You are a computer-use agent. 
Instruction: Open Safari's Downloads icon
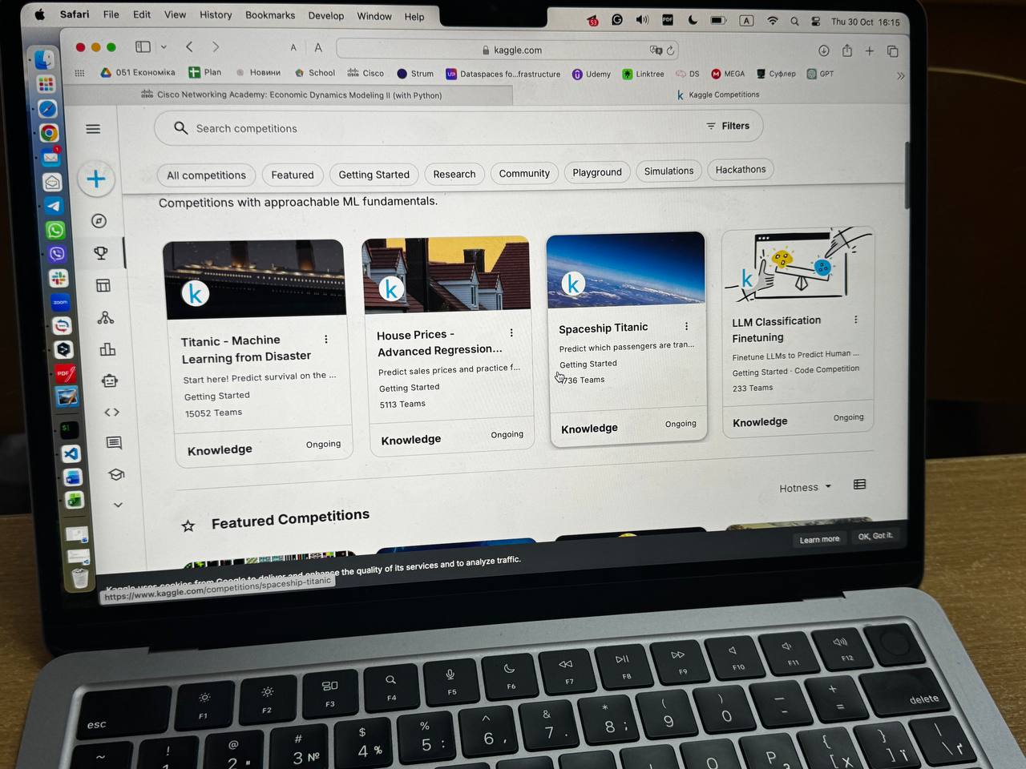(x=824, y=50)
